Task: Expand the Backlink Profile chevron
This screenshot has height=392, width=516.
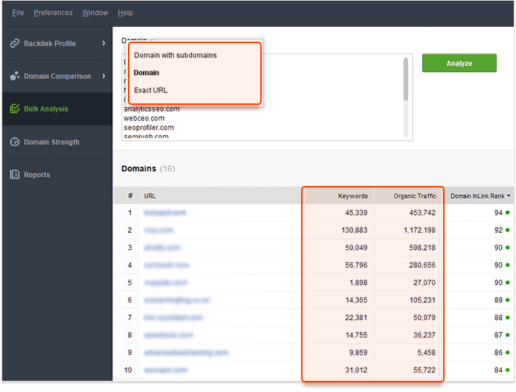Action: 103,43
